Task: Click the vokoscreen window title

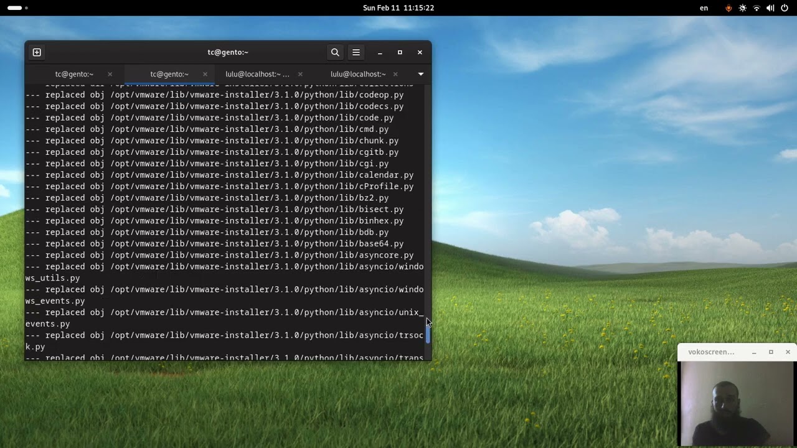Action: pos(711,352)
